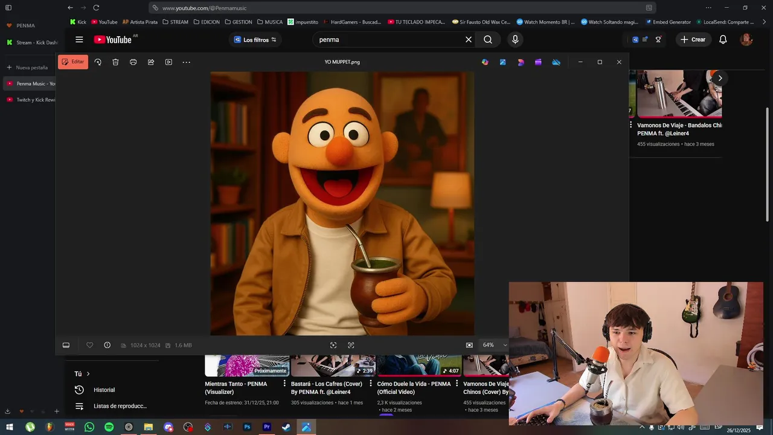The height and width of the screenshot is (435, 773).
Task: Clear the YouTube search box text
Action: click(468, 40)
